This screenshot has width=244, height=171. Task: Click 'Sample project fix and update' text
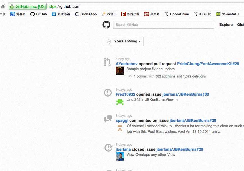pos(150,69)
